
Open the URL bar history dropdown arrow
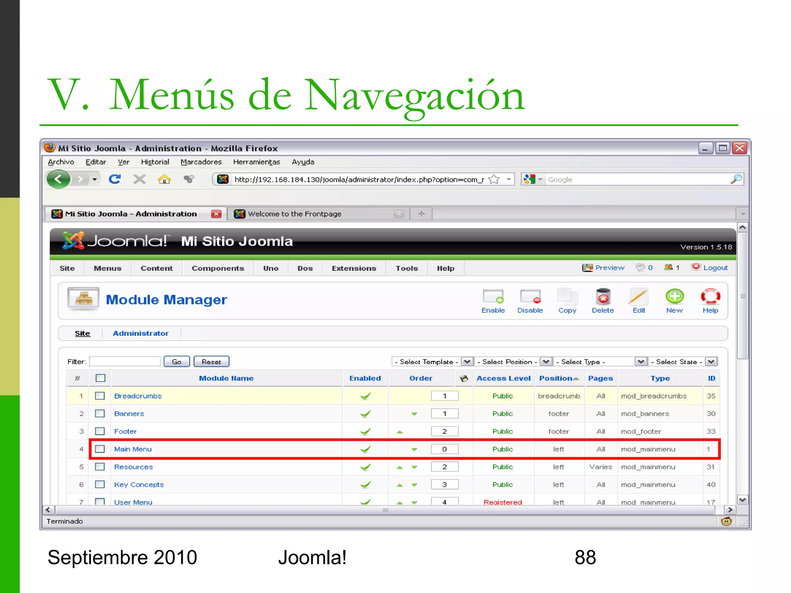pos(509,180)
